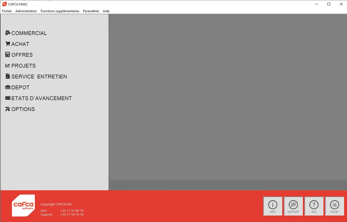The image size is (347, 222).
Task: Click the CAFCA software logo
Action: click(23, 205)
